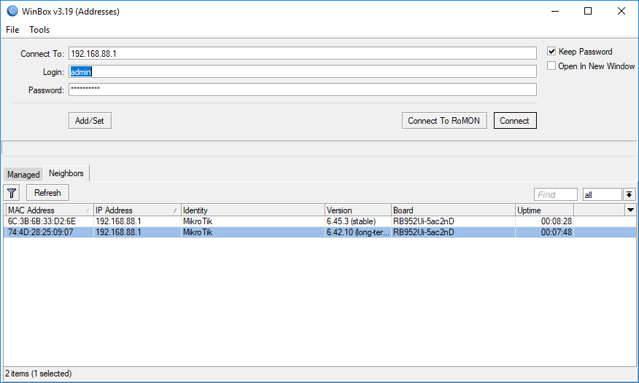Click version 6.42.10 (long-term) cell
639x383 pixels.
tap(358, 232)
